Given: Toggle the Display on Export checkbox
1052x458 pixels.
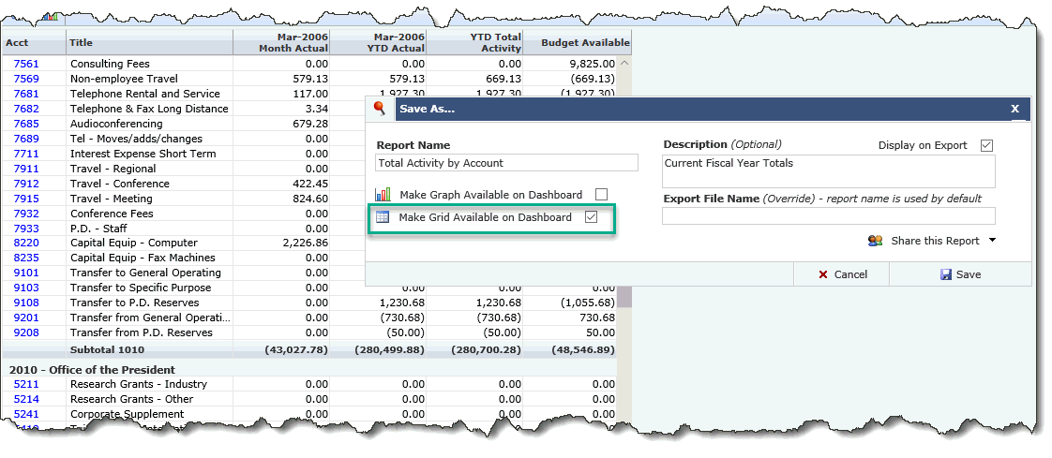Looking at the screenshot, I should click(985, 145).
